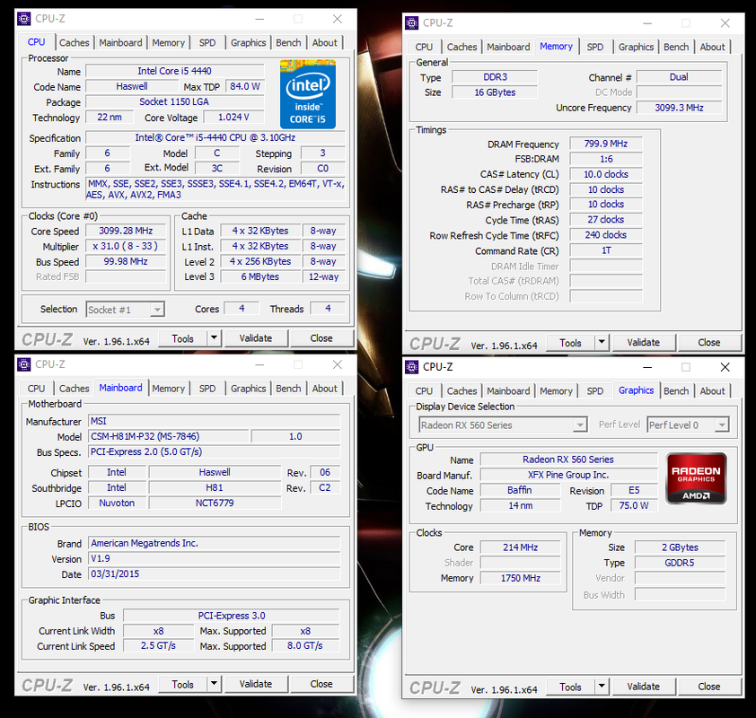Click the Multiplier value x 31.0 (8 - 33)
756x718 pixels.
(x=126, y=246)
